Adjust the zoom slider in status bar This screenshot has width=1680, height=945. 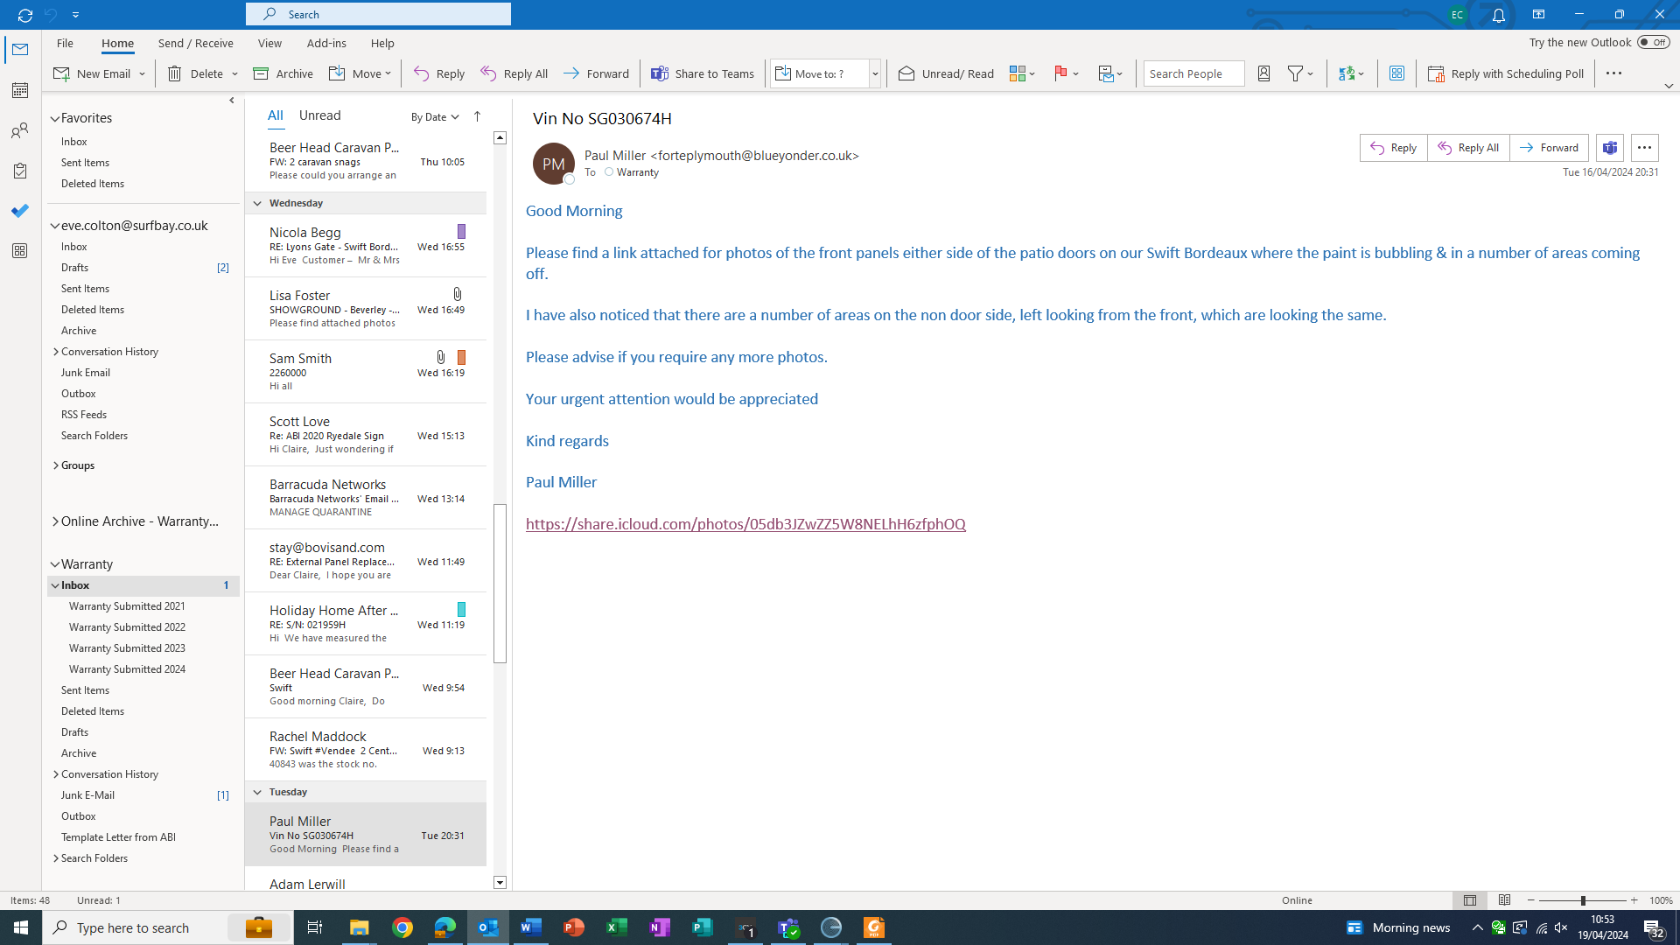point(1582,900)
